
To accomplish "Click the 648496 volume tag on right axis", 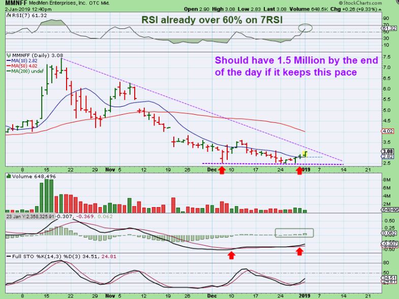I will pyautogui.click(x=390, y=210).
